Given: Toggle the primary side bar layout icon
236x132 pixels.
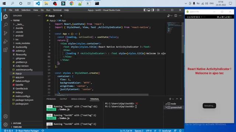Looking at the screenshot, I should pyautogui.click(x=145, y=10).
